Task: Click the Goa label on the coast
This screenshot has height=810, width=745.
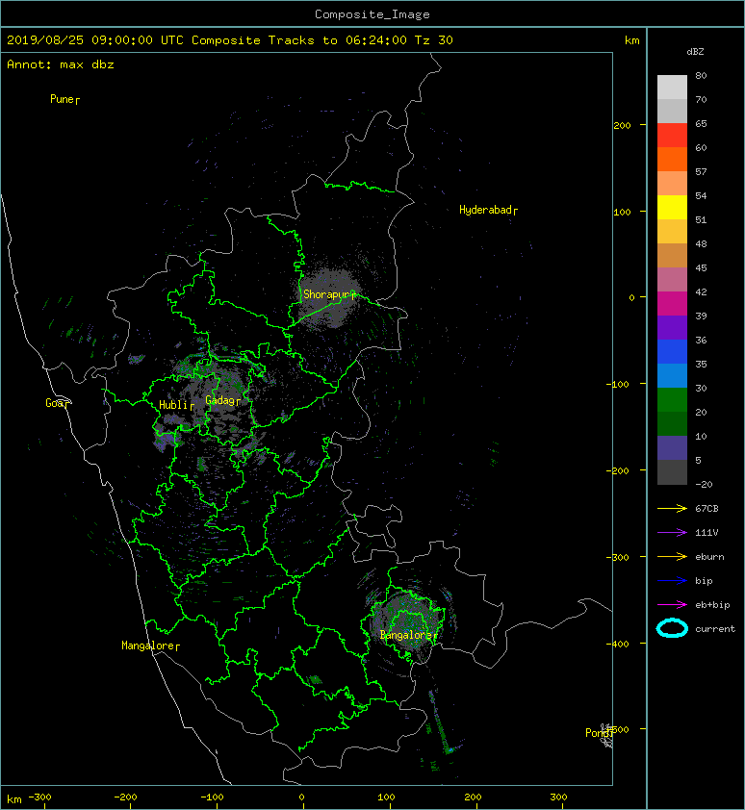Action: pos(54,403)
